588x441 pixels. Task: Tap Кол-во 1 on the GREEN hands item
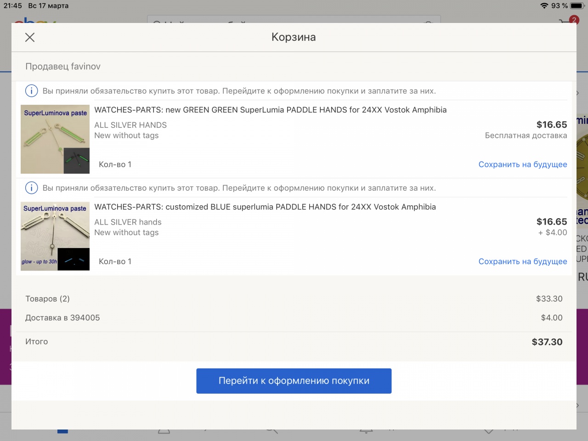click(115, 164)
